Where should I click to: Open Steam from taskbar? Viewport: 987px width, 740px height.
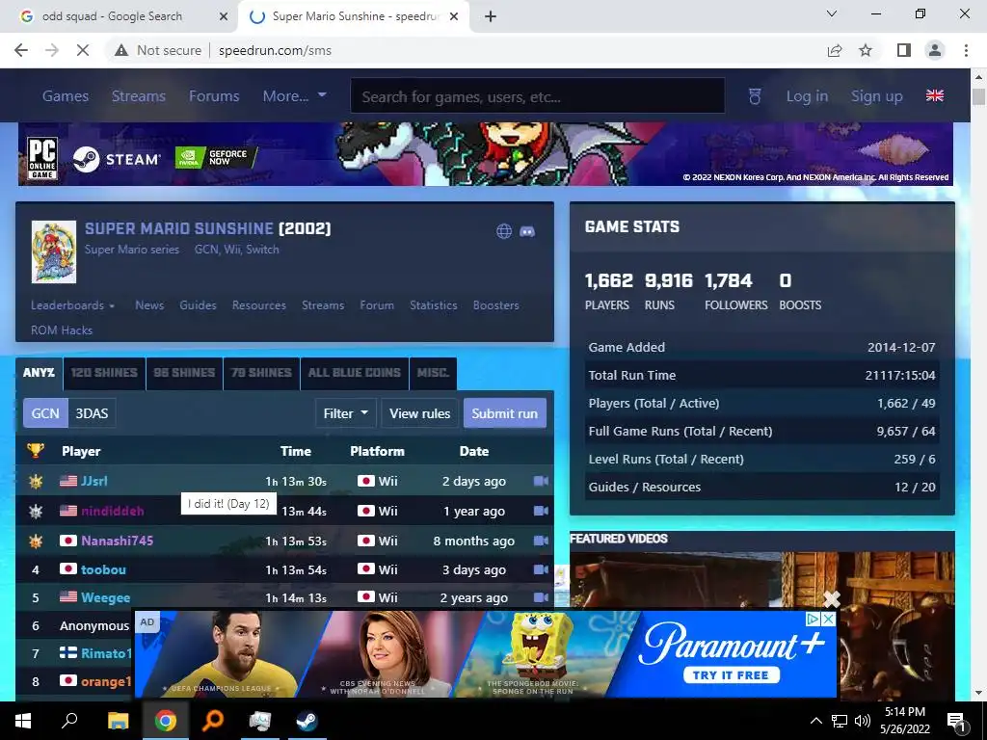tap(307, 721)
